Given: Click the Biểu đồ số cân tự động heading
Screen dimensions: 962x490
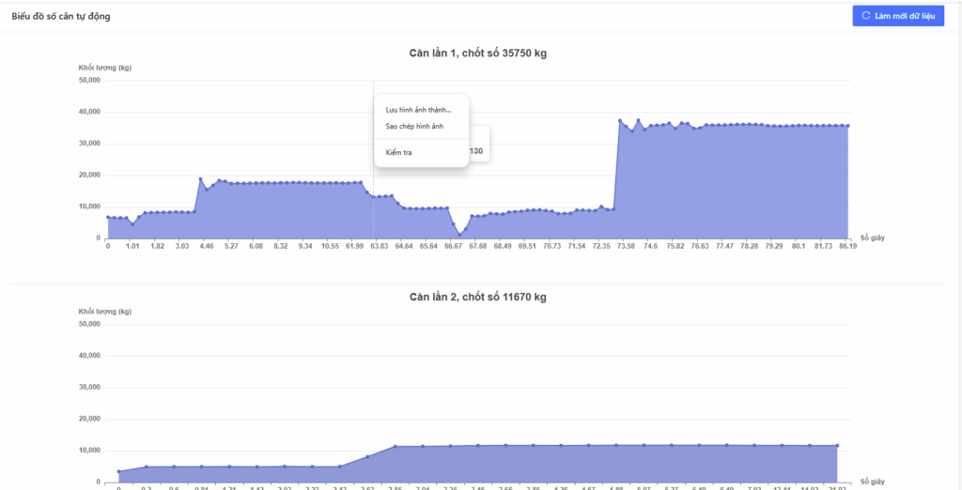Looking at the screenshot, I should [x=61, y=17].
